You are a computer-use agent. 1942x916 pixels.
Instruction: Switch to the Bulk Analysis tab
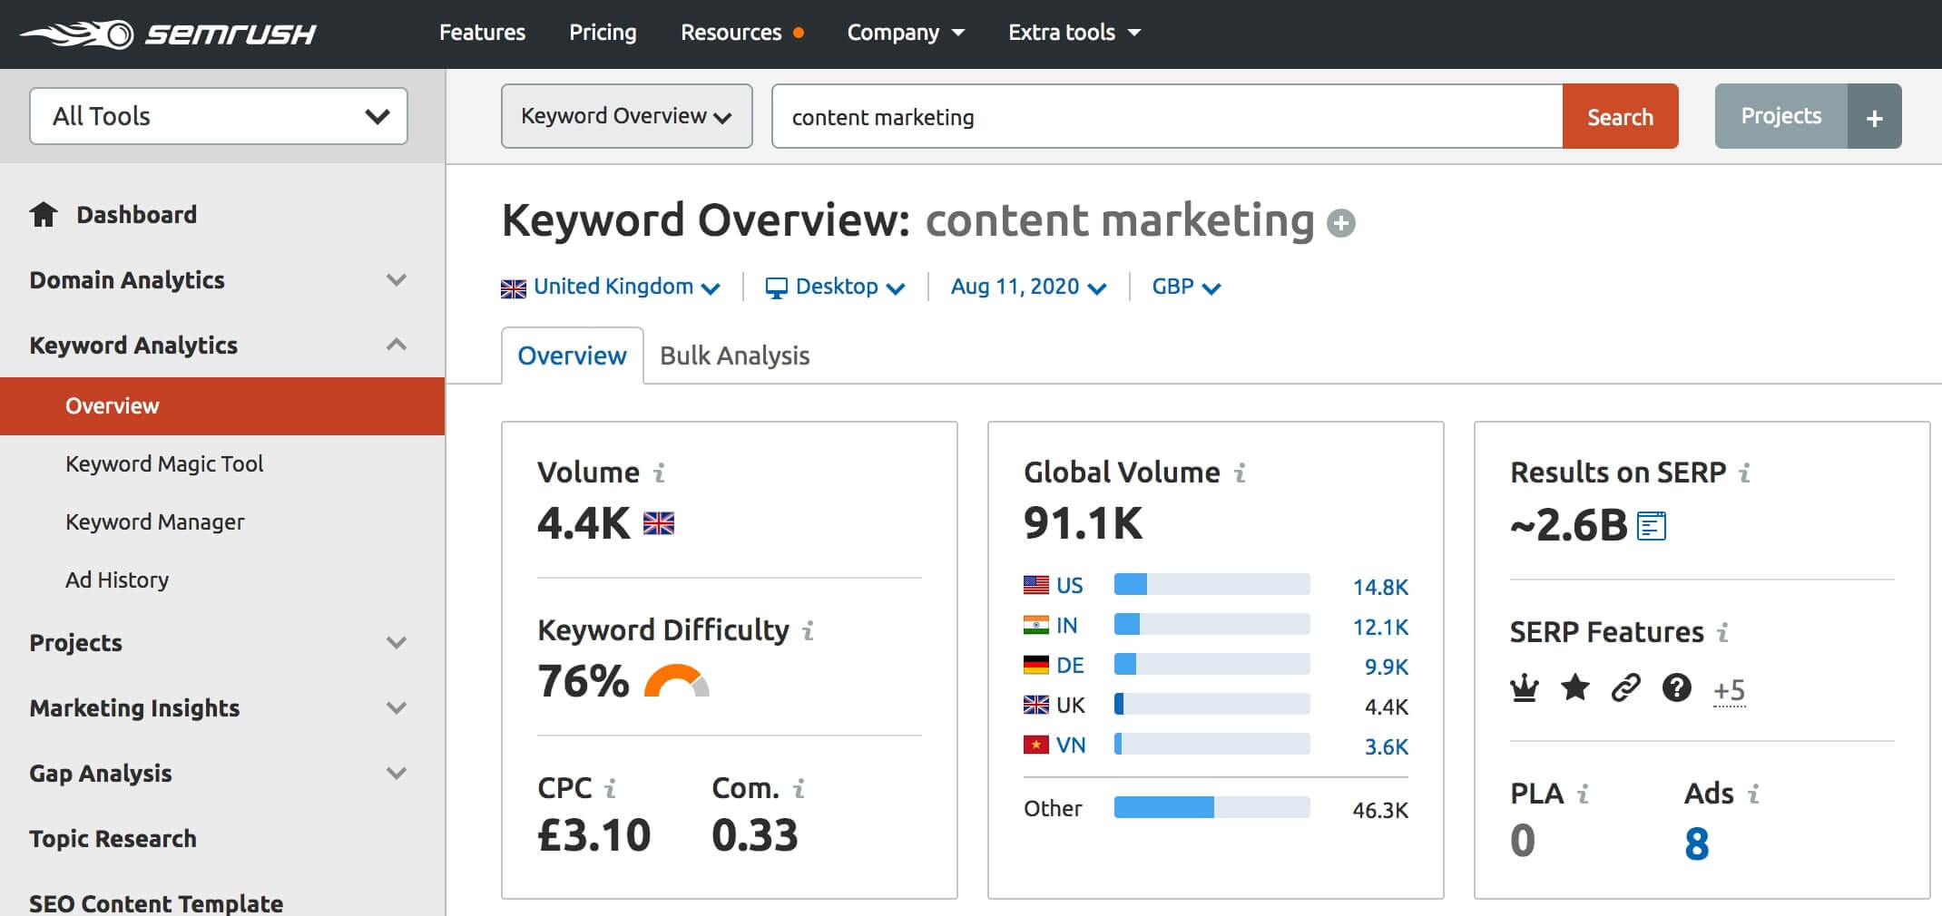(733, 355)
